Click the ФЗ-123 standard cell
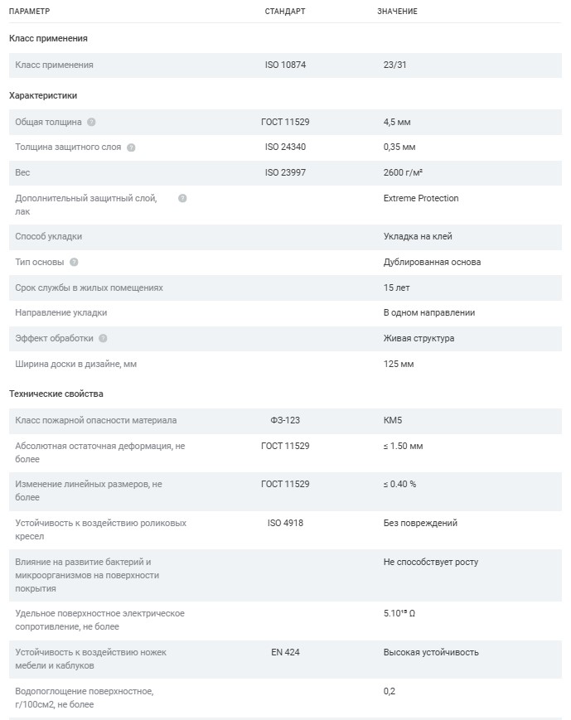 click(x=285, y=420)
